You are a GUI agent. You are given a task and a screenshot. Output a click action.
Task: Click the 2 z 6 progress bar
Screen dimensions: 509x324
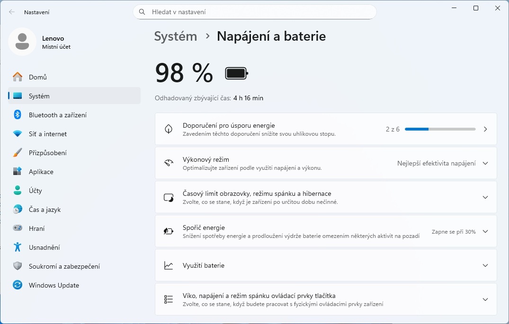tap(440, 129)
